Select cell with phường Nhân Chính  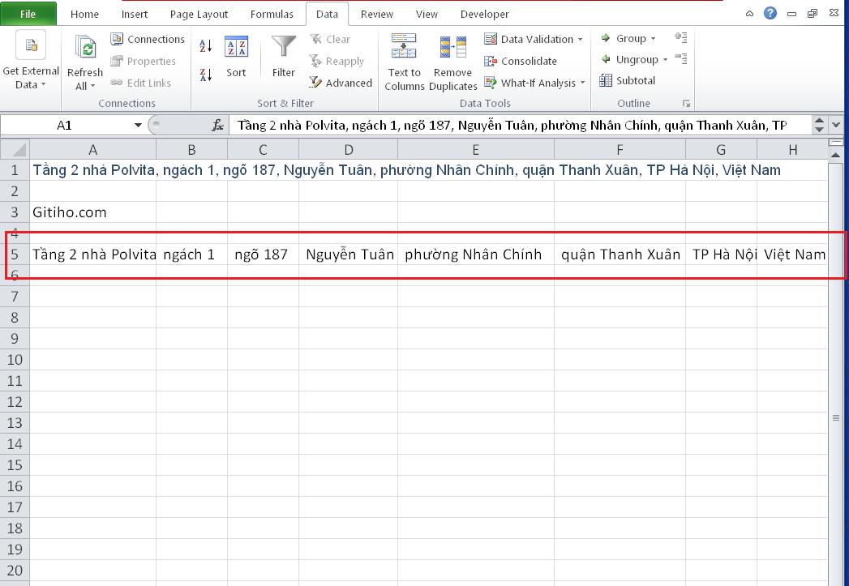[476, 255]
